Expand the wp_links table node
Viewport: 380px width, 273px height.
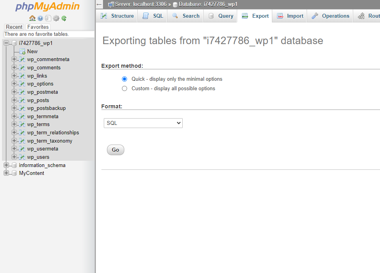(x=14, y=76)
